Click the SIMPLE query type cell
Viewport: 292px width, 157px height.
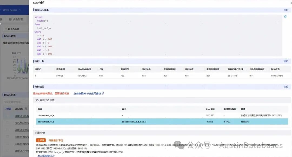(x=60, y=76)
